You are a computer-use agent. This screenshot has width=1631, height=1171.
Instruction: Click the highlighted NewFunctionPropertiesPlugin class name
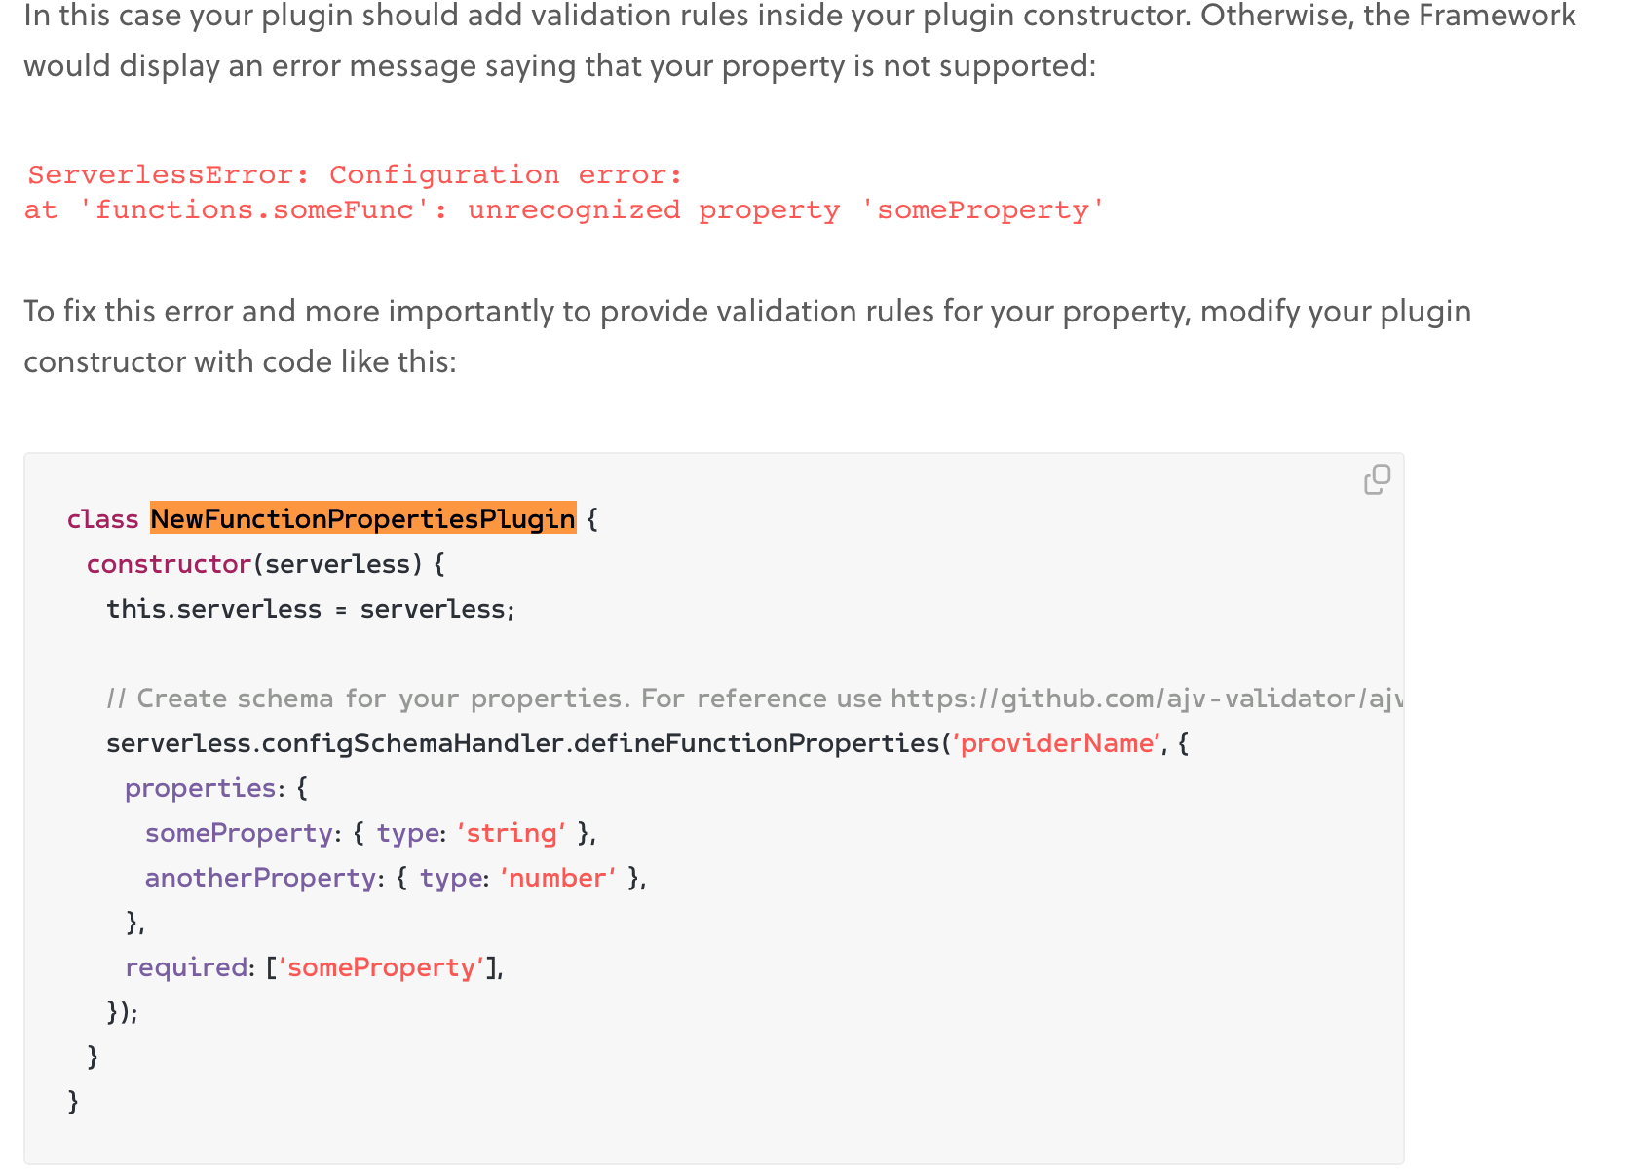tap(363, 518)
